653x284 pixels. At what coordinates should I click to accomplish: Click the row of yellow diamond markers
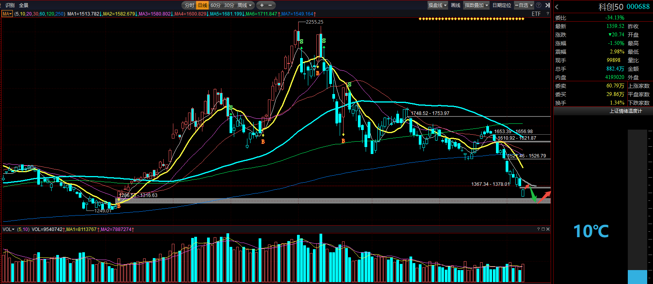click(472, 19)
